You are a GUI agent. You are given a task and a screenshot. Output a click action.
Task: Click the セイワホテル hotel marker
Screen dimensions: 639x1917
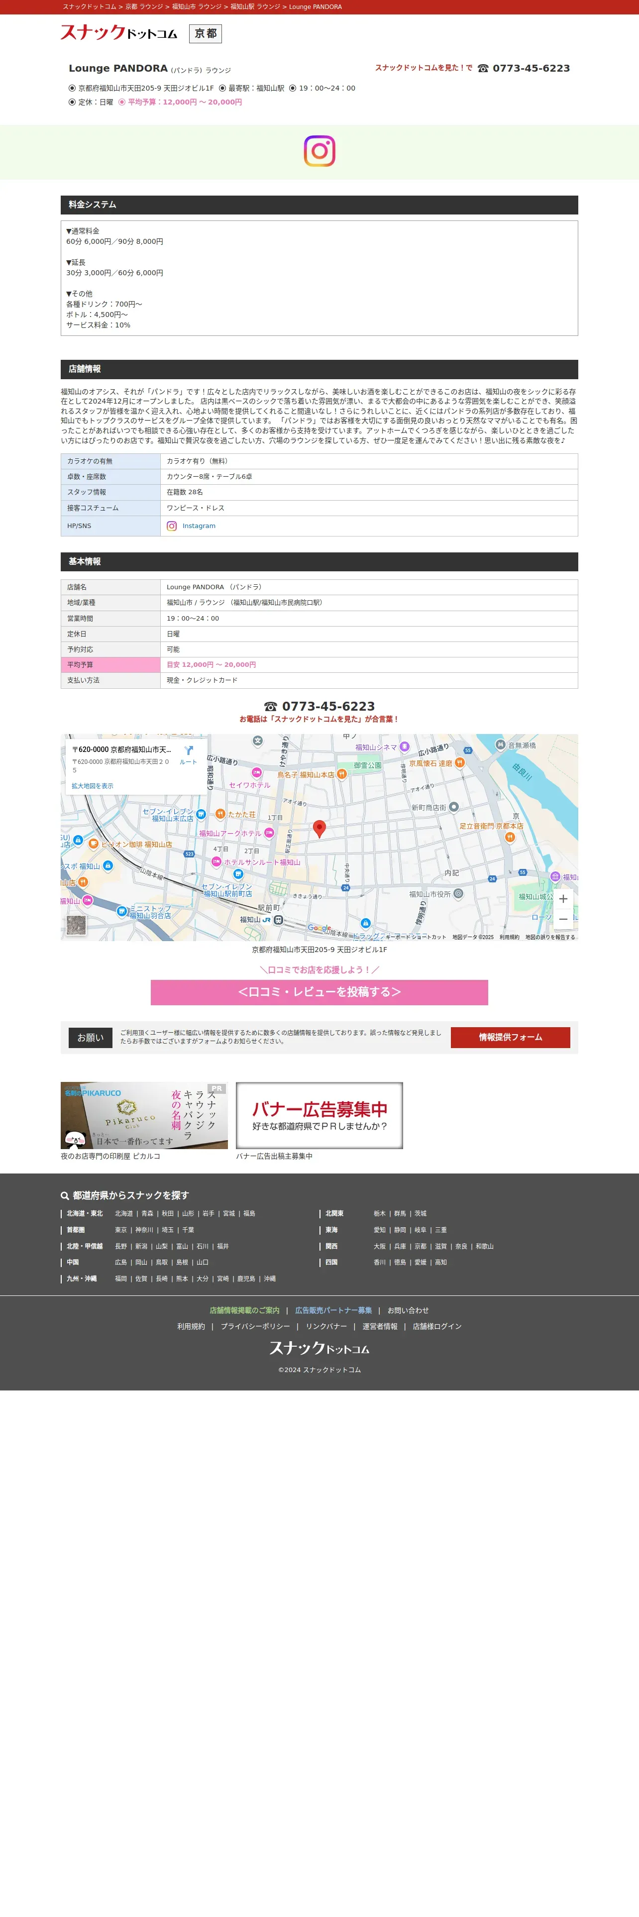(x=257, y=773)
